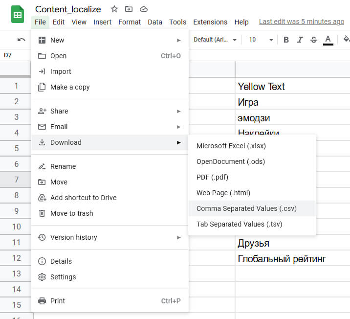
Task: Click the Content_localize document title
Action: (x=68, y=9)
